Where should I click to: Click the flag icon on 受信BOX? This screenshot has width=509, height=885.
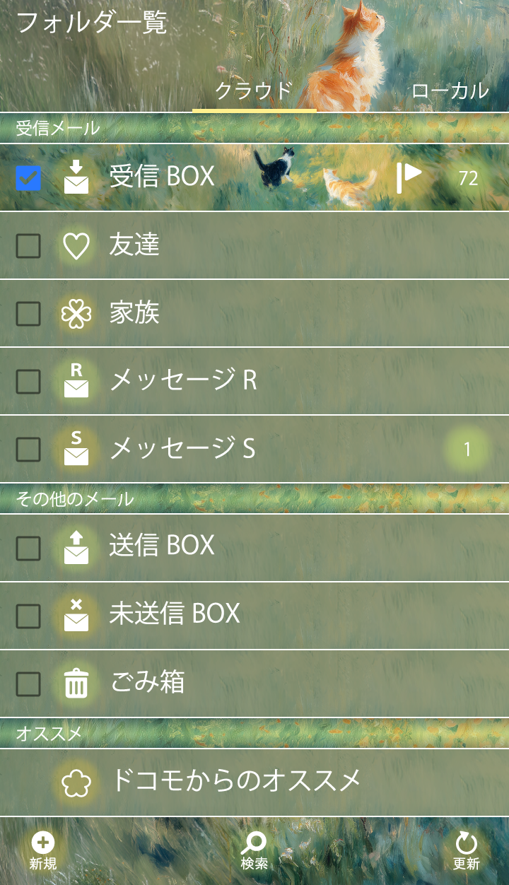(x=408, y=177)
